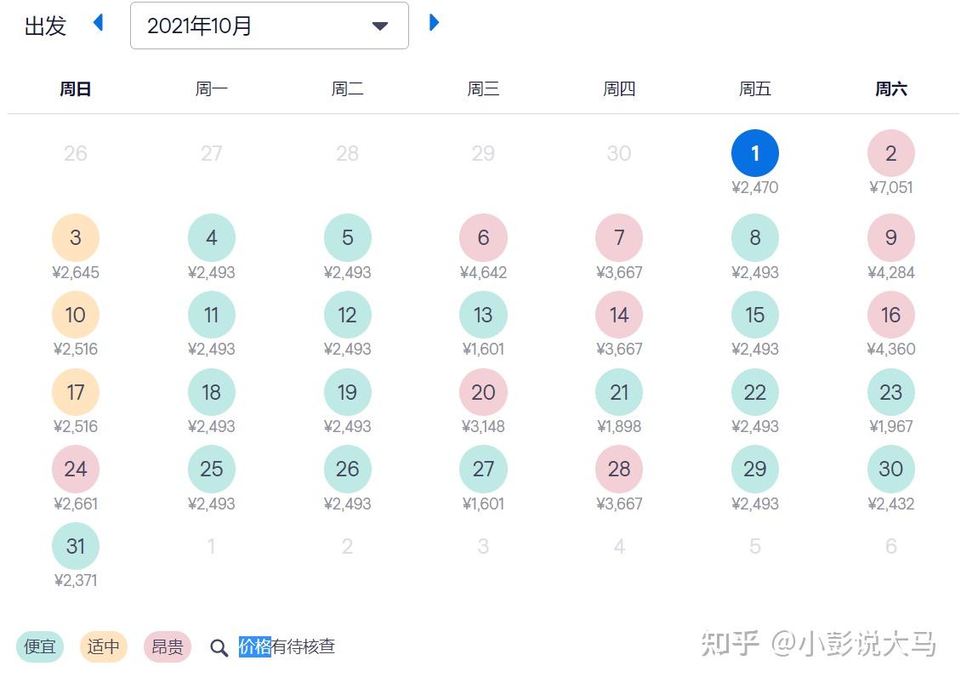Click the dropdown caret inside the month selector
The width and height of the screenshot is (961, 683).
pyautogui.click(x=379, y=26)
